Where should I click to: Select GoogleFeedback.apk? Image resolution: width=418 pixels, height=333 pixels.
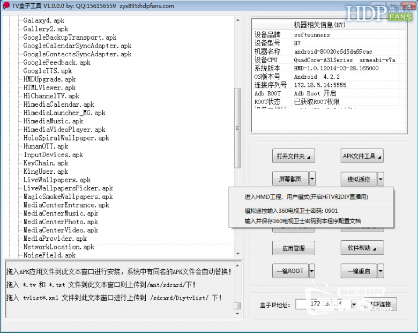pyautogui.click(x=57, y=62)
